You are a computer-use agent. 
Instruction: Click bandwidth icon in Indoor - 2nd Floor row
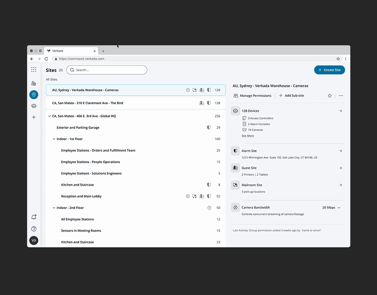[x=209, y=208]
